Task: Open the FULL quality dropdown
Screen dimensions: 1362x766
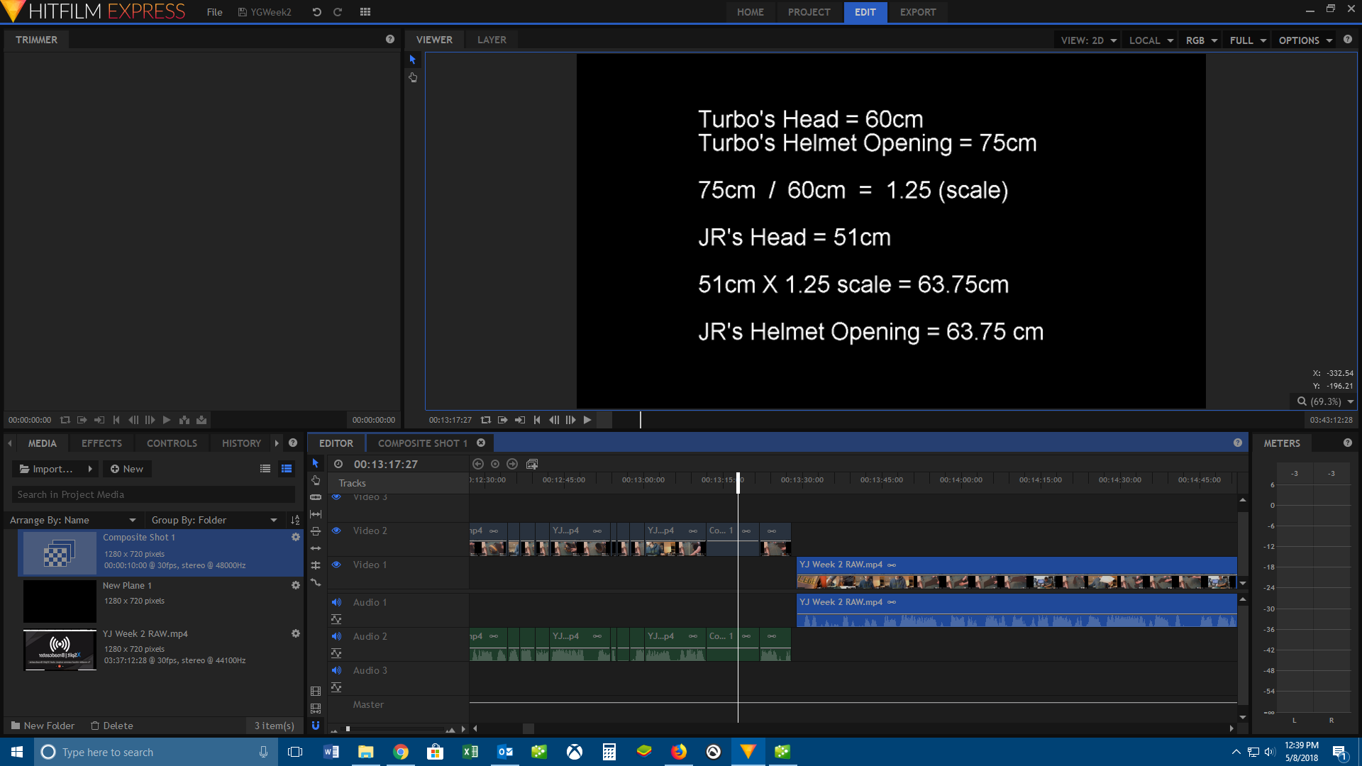Action: [x=1248, y=40]
